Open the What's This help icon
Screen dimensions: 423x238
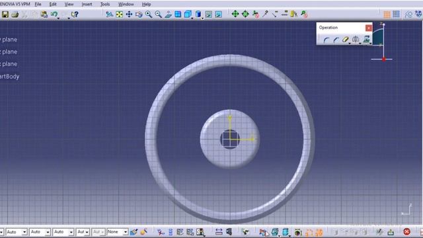pos(75,15)
